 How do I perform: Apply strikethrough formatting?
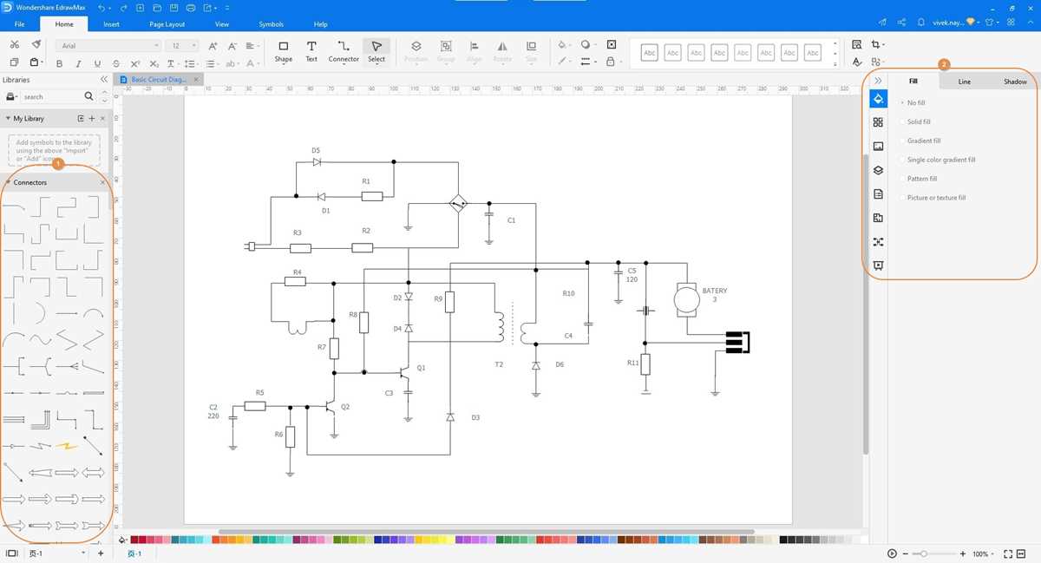coord(116,63)
